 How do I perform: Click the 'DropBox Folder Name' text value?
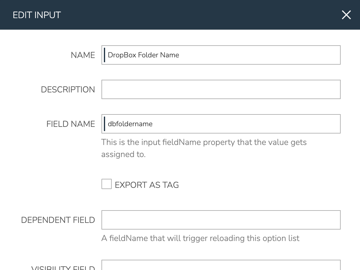143,55
